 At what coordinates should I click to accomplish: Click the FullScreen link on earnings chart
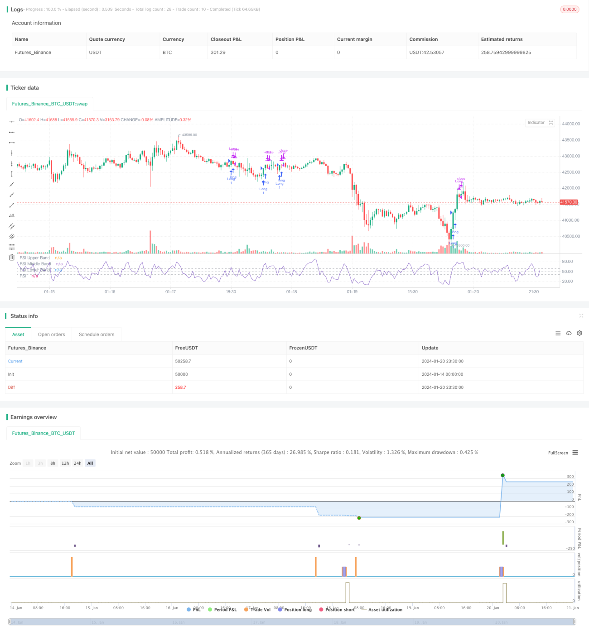pos(558,453)
